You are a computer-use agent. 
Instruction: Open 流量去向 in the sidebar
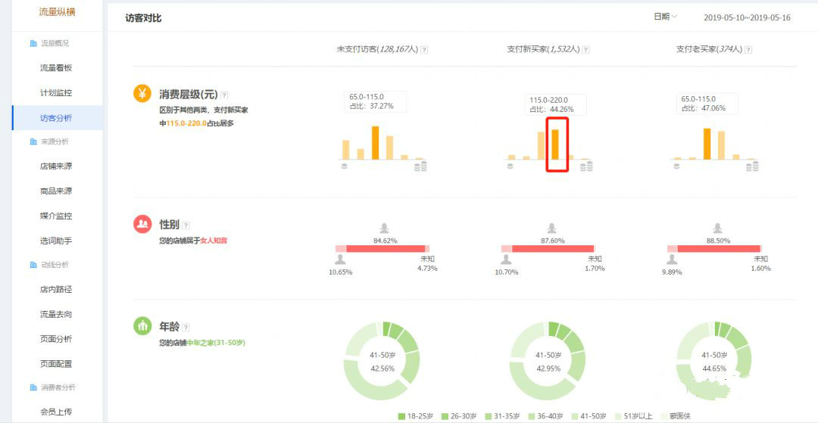56,315
